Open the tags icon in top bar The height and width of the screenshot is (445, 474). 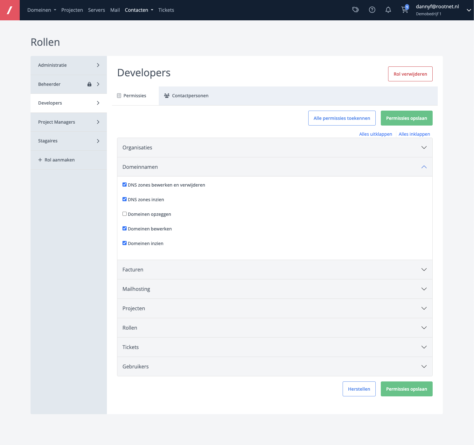(355, 10)
